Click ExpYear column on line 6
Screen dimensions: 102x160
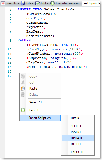(34, 31)
